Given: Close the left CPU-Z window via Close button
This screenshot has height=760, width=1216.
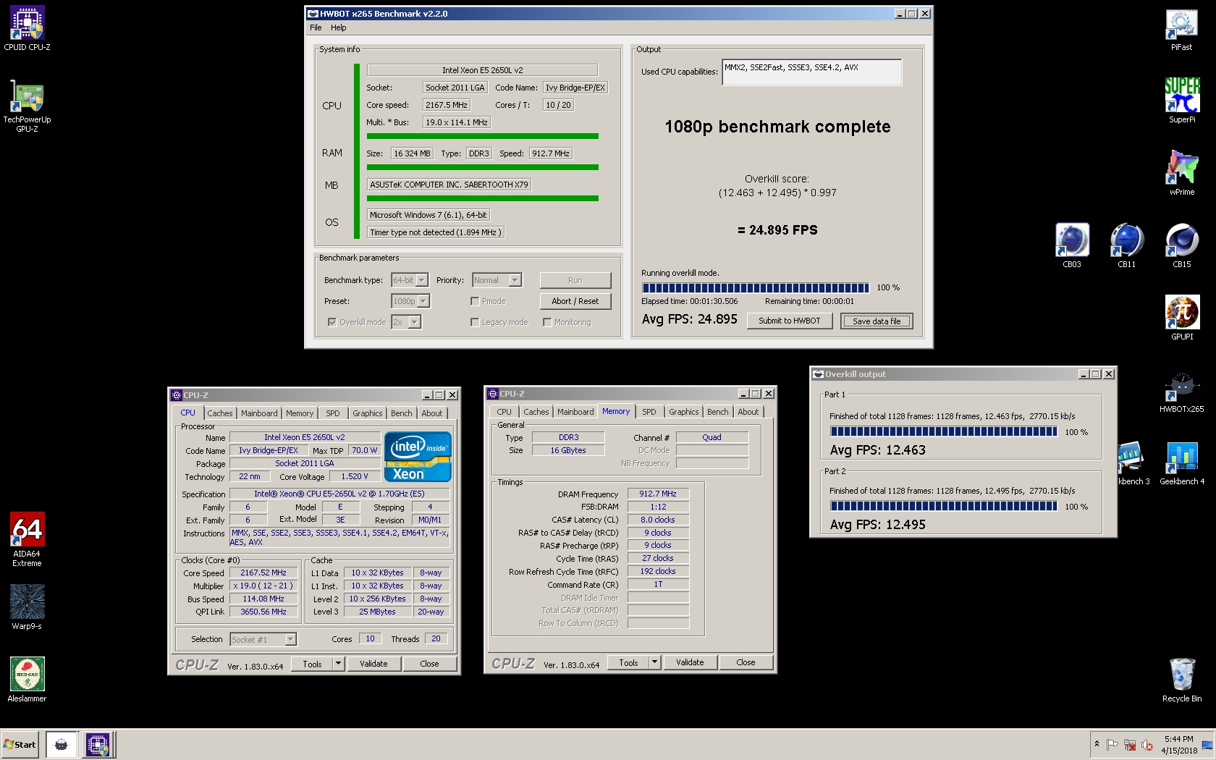Looking at the screenshot, I should (x=429, y=664).
